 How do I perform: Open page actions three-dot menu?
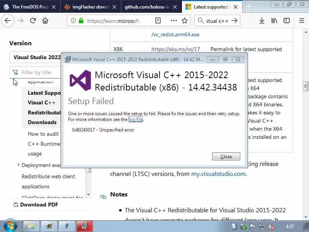173,20
